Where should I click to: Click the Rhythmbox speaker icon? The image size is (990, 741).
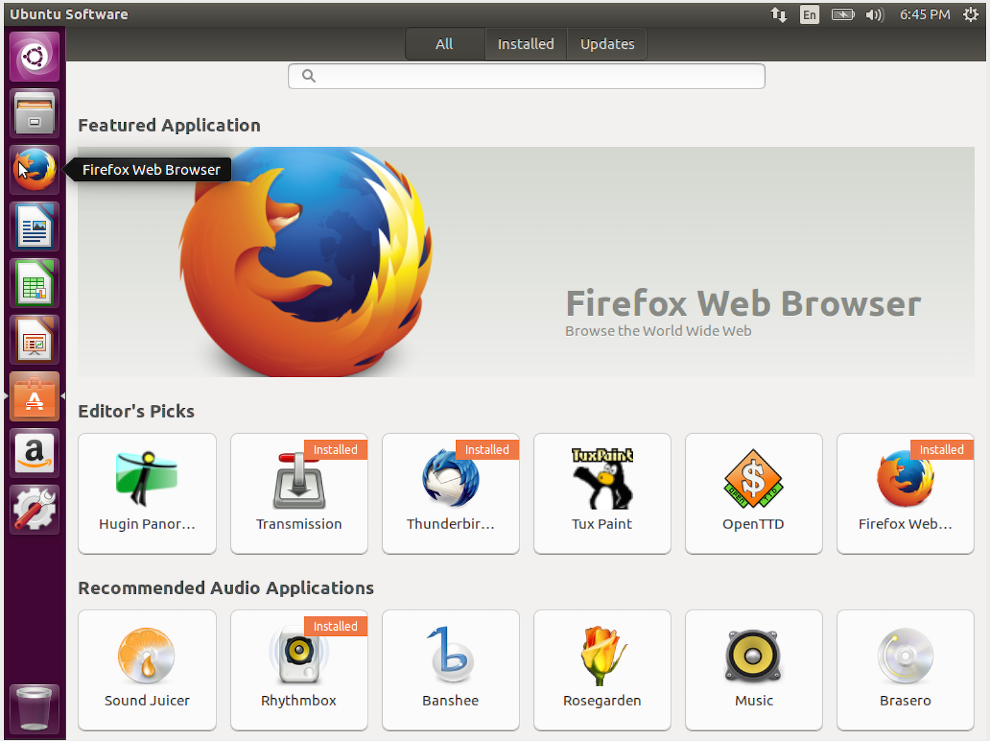click(x=299, y=654)
